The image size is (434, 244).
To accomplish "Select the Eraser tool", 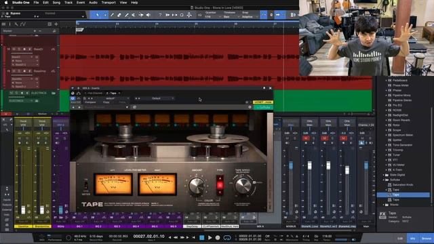I will (x=119, y=15).
